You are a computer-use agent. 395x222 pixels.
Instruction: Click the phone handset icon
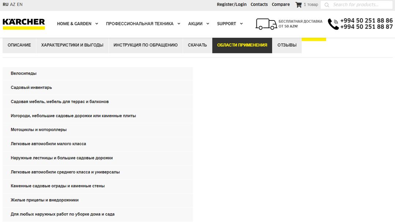[x=333, y=24]
